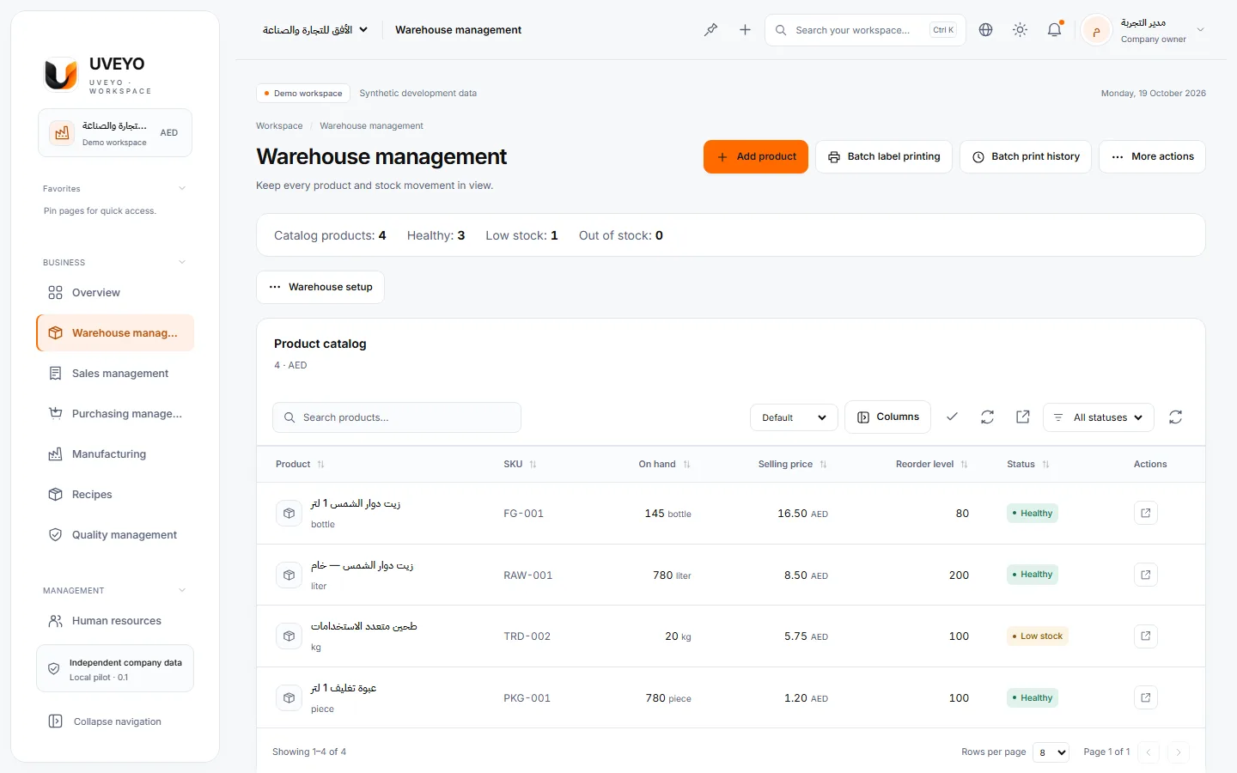Click the Search your workspace field
Viewport: 1237px width, 773px height.
click(x=865, y=30)
